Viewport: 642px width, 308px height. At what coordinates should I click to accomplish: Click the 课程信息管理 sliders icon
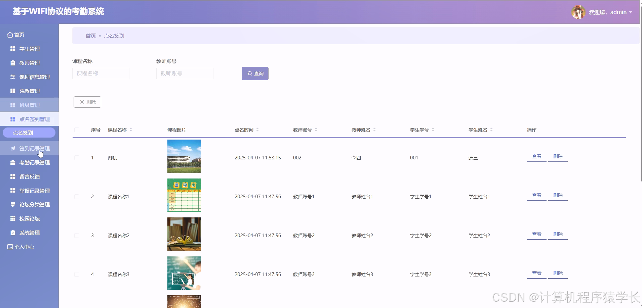click(x=12, y=77)
